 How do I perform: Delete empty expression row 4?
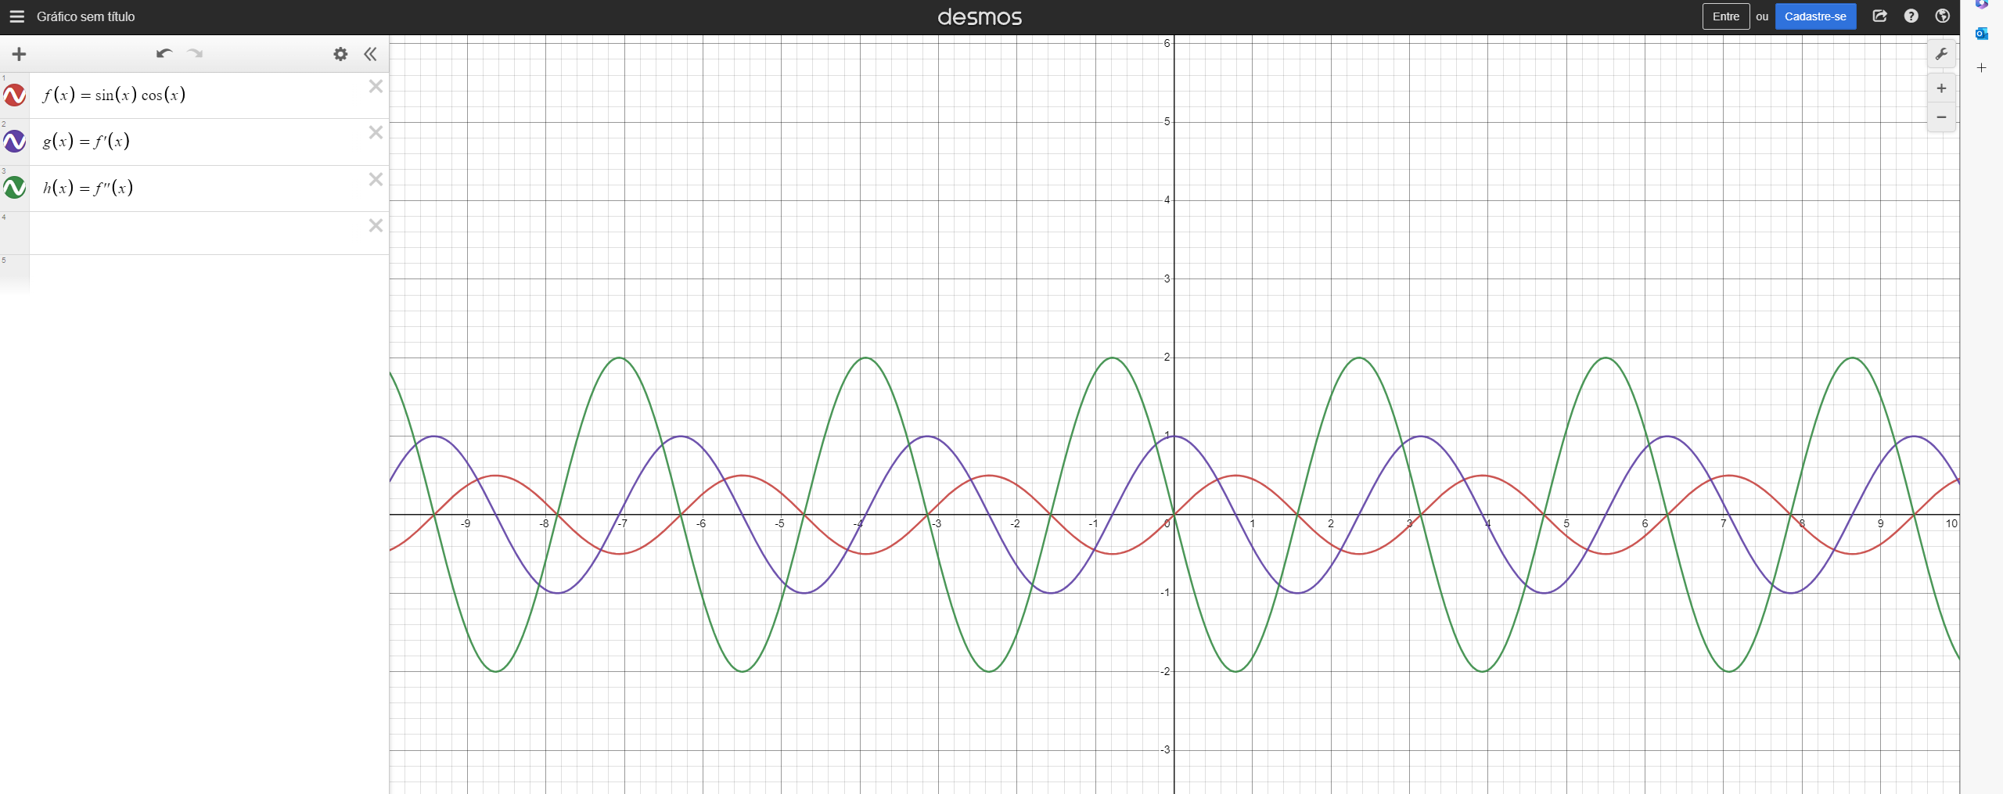tap(376, 226)
